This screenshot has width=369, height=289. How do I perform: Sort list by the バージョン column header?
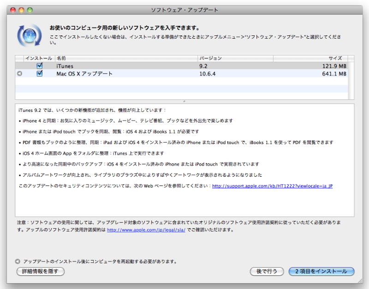(x=235, y=58)
